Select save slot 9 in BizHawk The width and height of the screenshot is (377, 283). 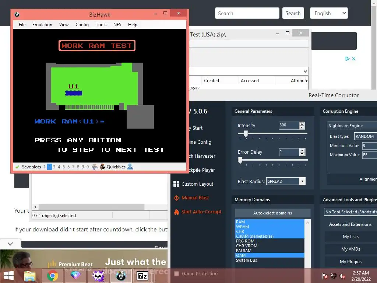point(83,167)
